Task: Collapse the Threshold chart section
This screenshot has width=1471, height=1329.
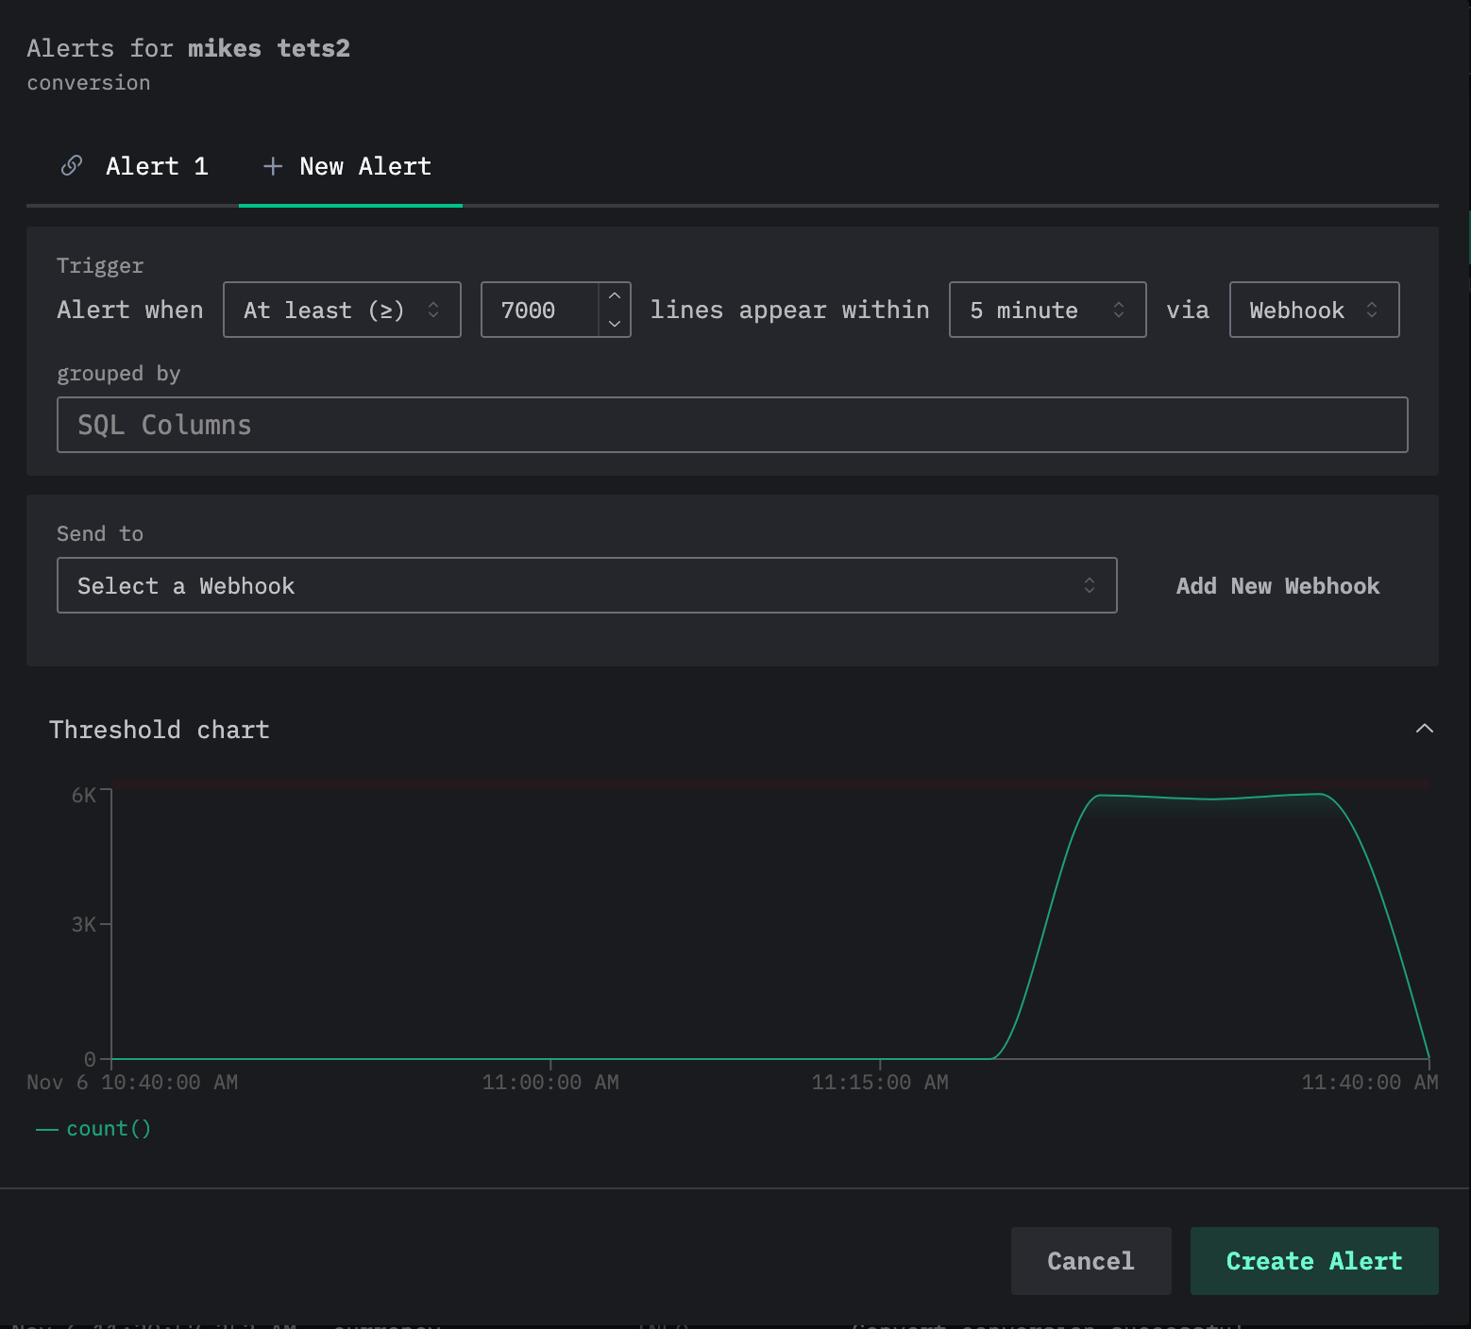Action: [x=1424, y=729]
